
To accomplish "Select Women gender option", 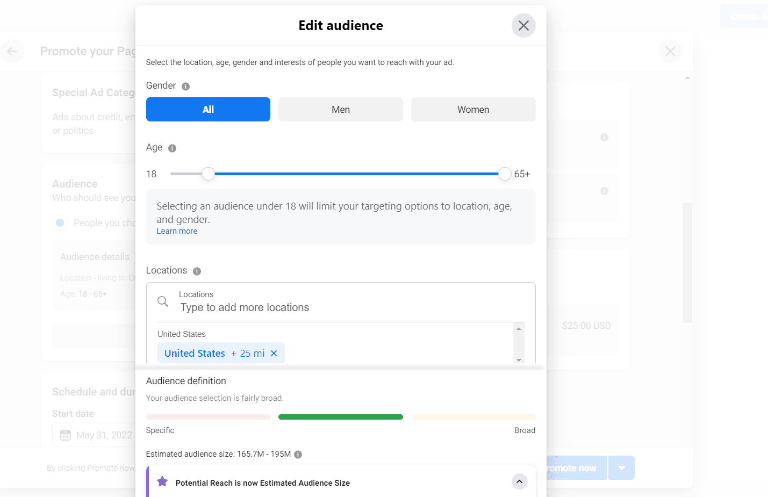I will 473,110.
